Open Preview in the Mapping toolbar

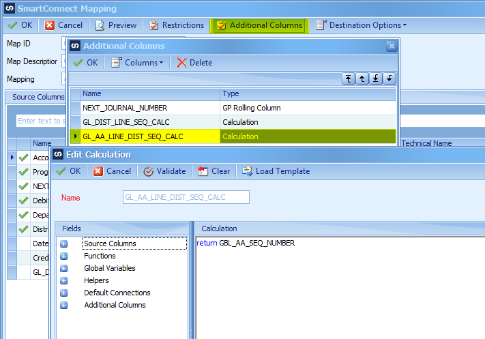click(116, 25)
